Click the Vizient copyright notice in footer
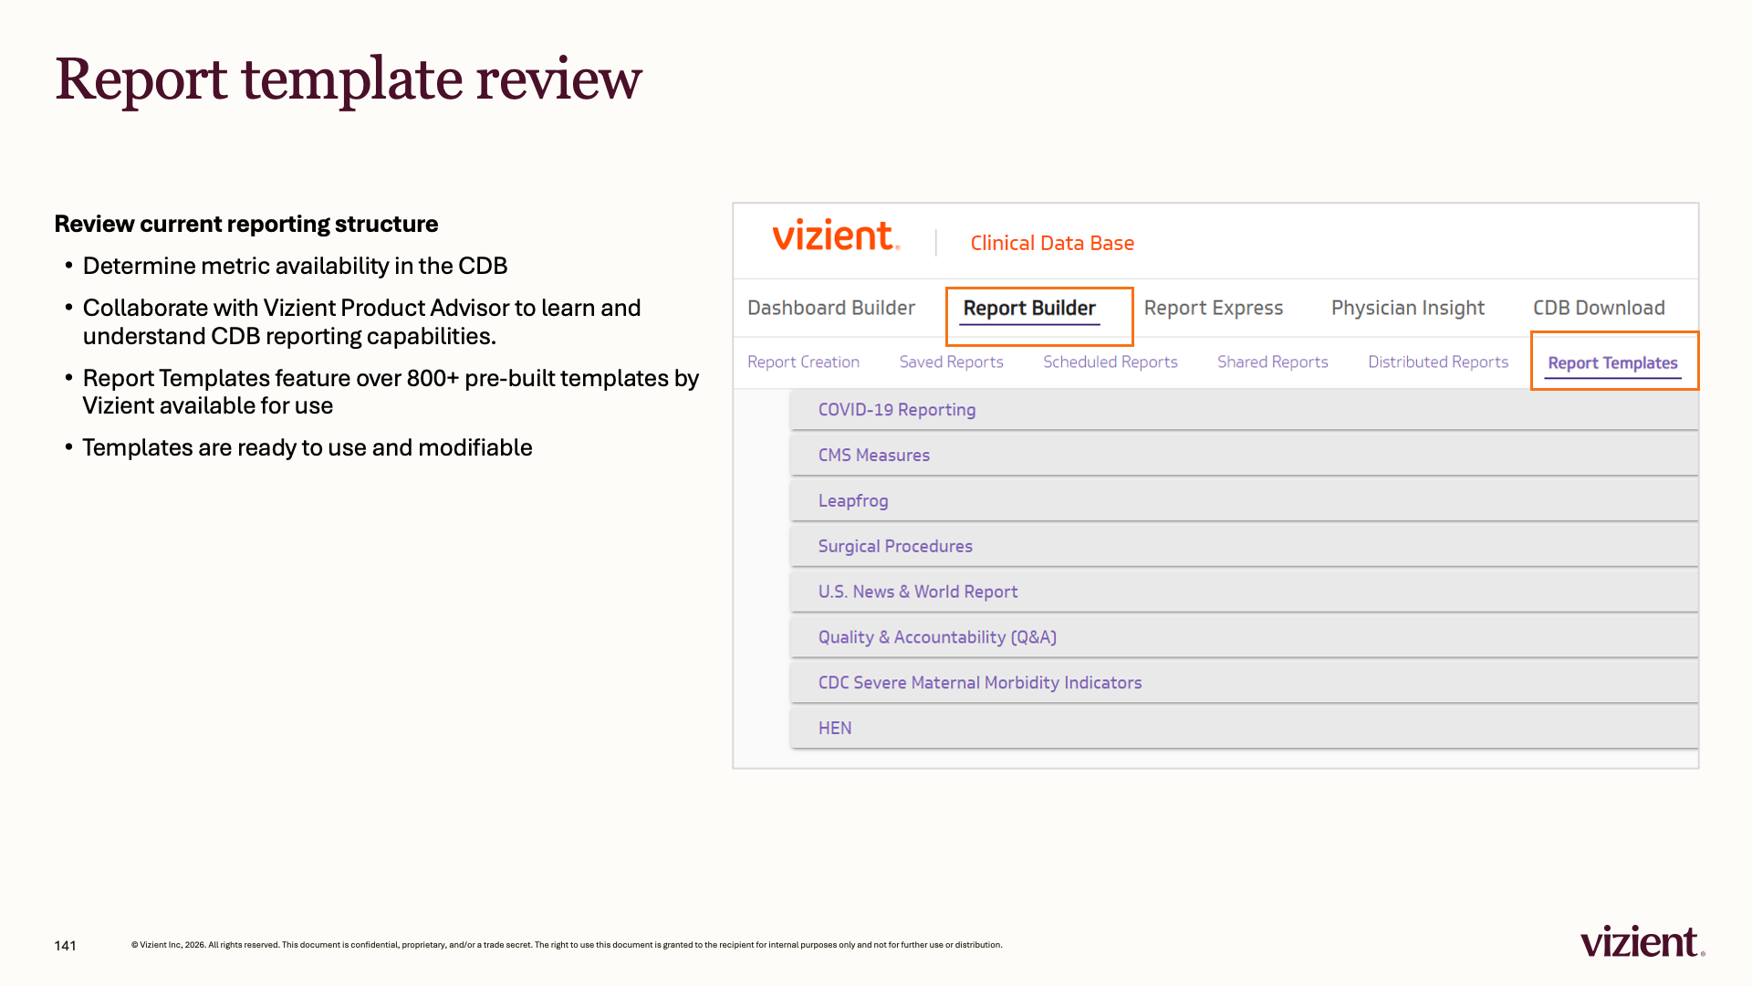Viewport: 1752px width, 986px height. pos(567,945)
